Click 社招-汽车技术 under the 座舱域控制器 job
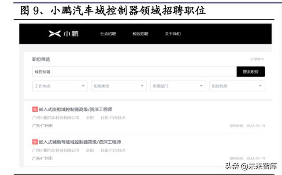 coord(113,118)
